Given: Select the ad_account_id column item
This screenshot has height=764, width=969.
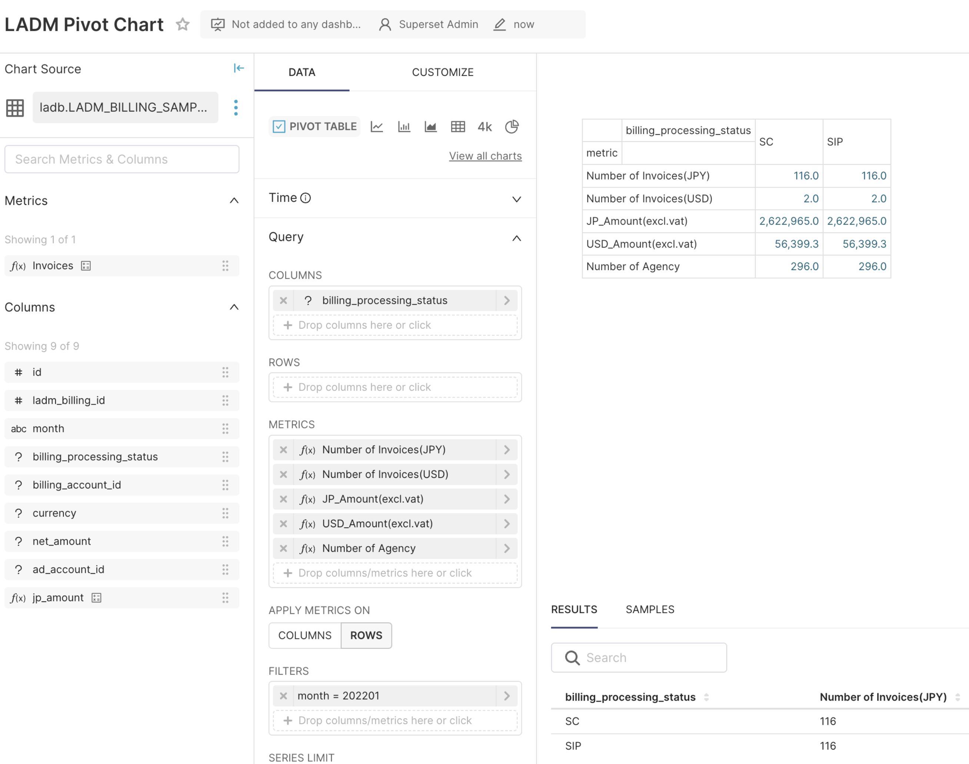Looking at the screenshot, I should coord(121,569).
